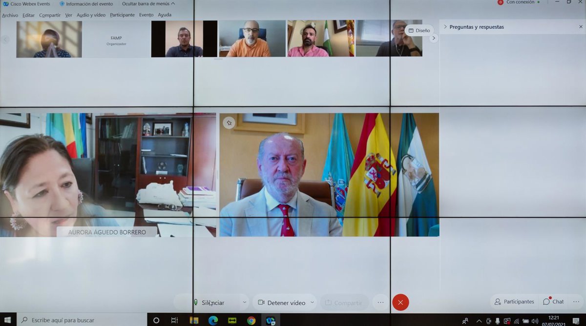Open Windows Task View
Viewport: 586px width, 326px height.
pos(174,321)
